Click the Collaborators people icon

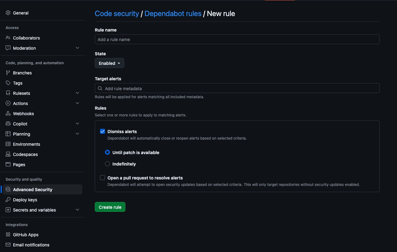(8, 38)
